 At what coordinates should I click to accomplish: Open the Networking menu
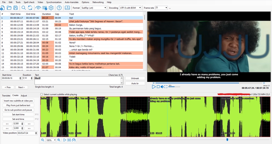[98, 2]
